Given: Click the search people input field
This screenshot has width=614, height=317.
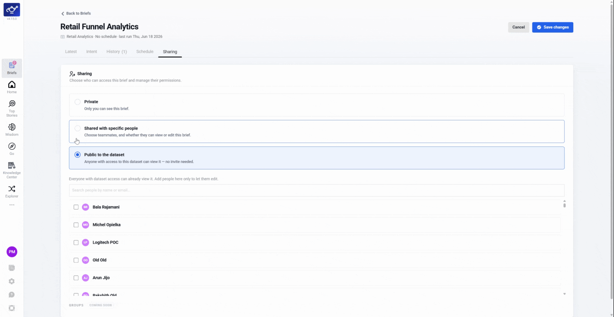Looking at the screenshot, I should [x=317, y=190].
